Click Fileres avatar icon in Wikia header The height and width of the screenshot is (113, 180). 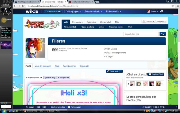point(148,11)
